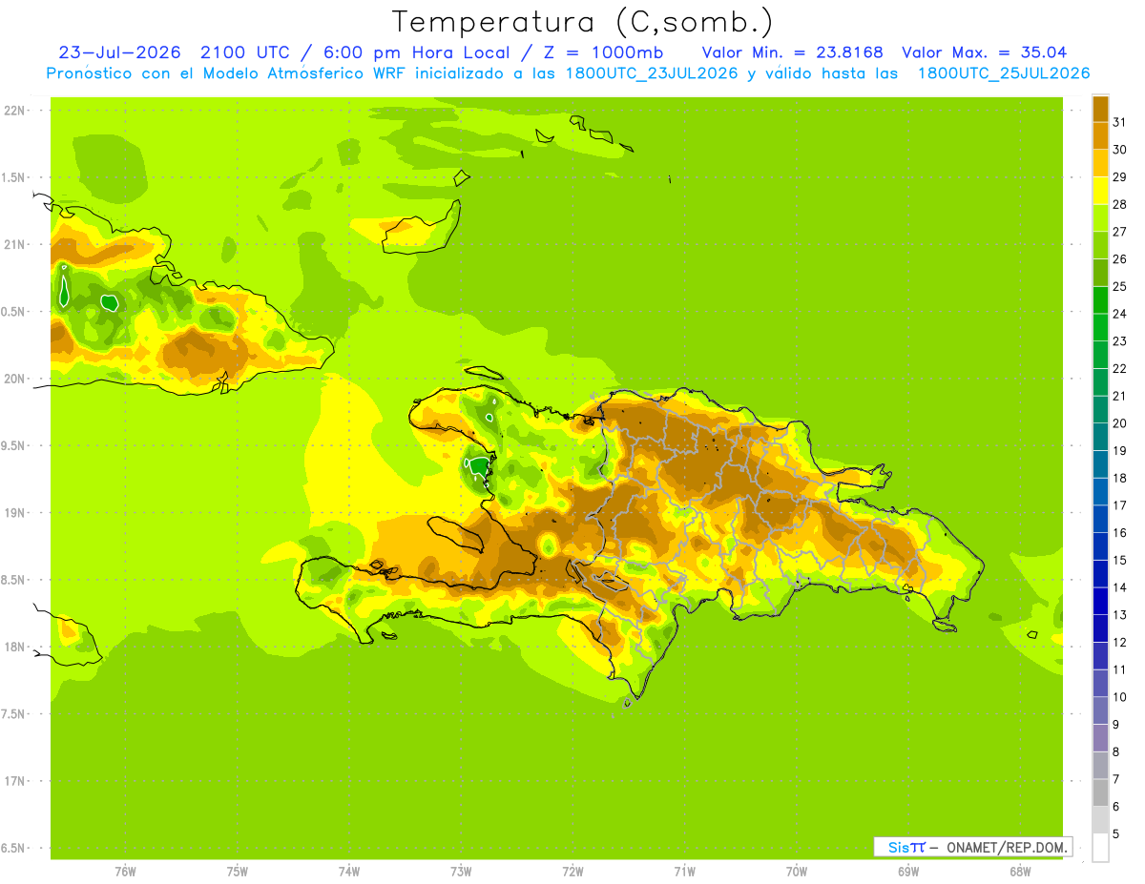Click the "69W" longitude axis label
1145x884 pixels.
(x=908, y=872)
